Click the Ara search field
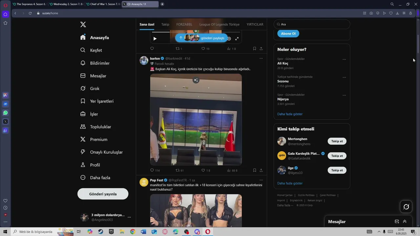The width and height of the screenshot is (420, 236). [x=312, y=24]
